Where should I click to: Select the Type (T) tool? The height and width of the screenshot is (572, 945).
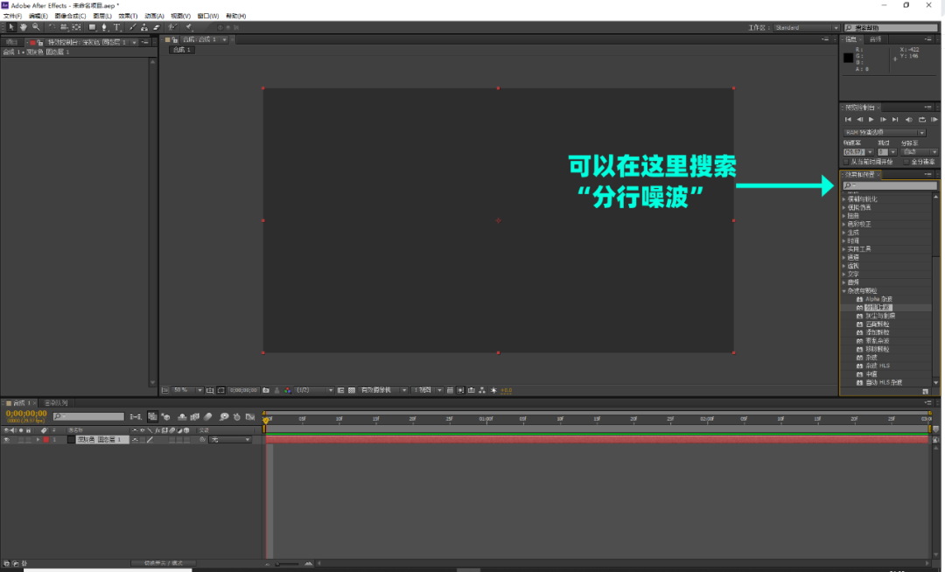click(x=117, y=27)
